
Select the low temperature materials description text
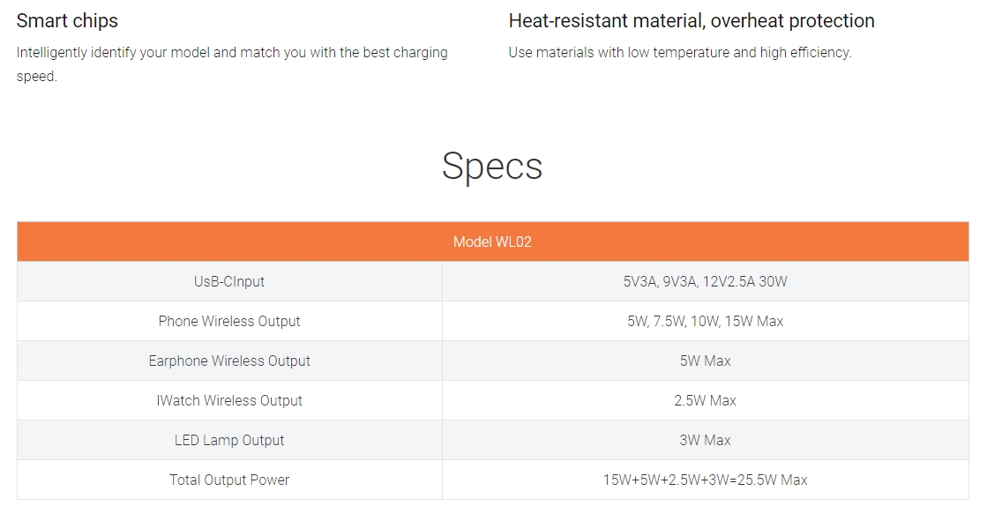pos(679,53)
